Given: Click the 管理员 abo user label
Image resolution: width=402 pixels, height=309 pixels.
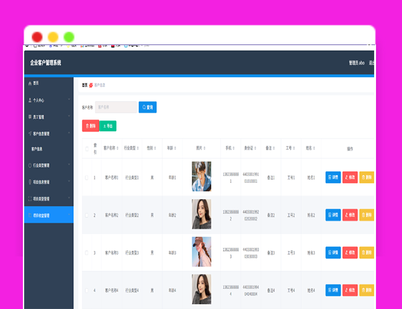Looking at the screenshot, I should 357,63.
